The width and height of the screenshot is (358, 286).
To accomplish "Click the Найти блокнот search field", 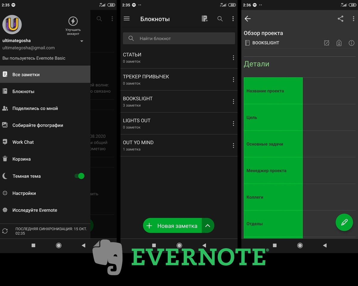I will pos(179,38).
